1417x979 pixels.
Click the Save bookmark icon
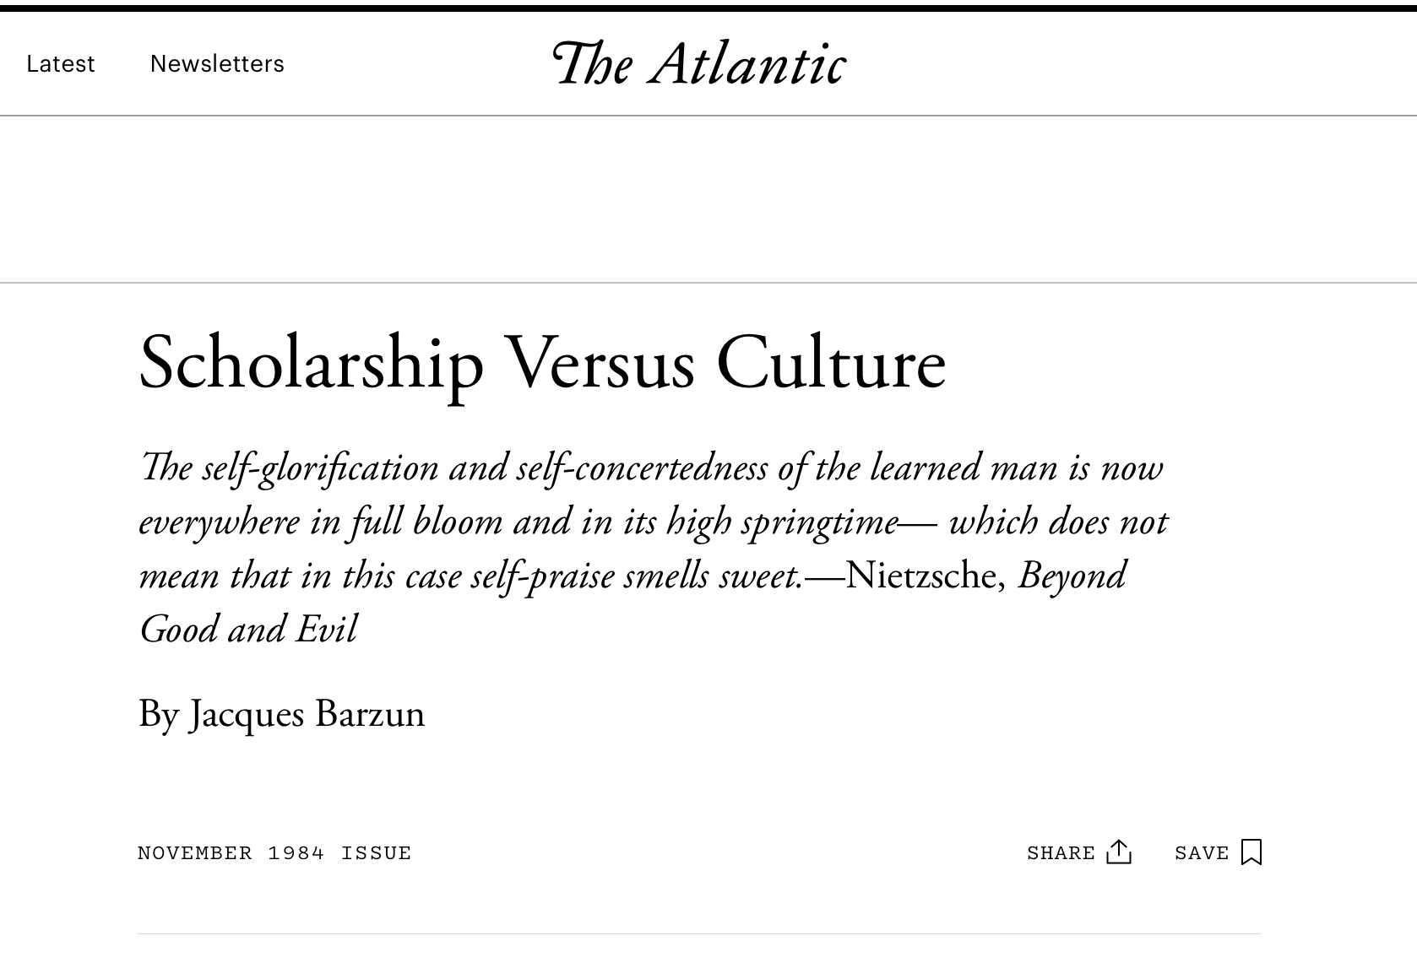coord(1251,852)
